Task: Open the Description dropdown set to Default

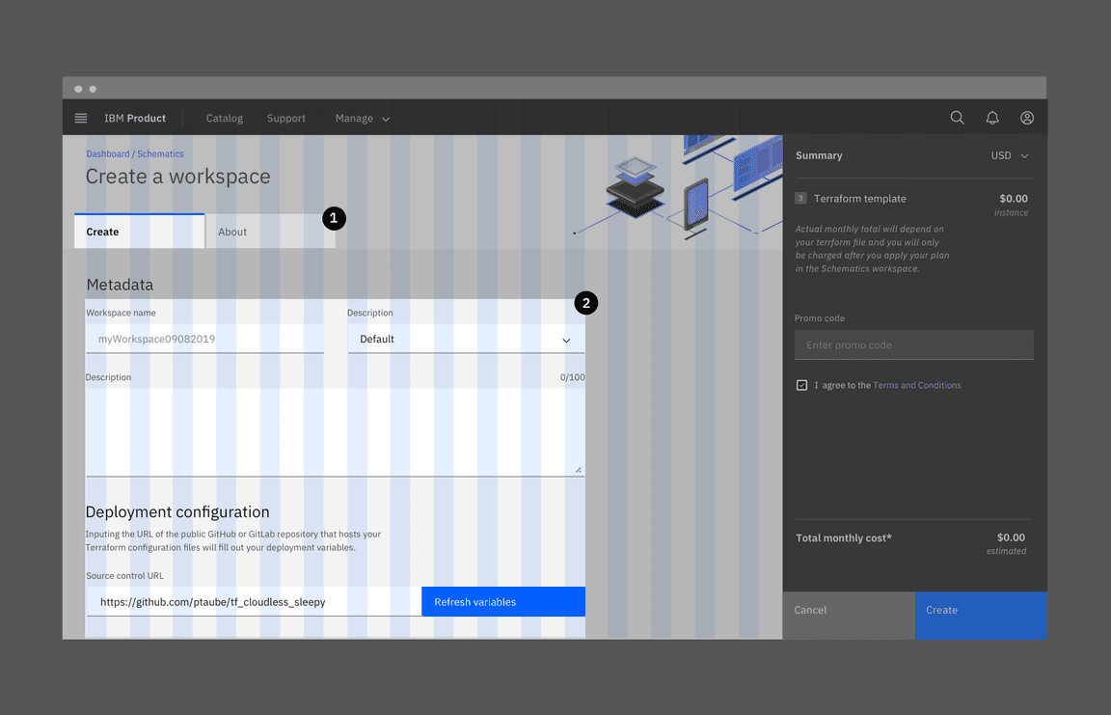Action: click(466, 340)
